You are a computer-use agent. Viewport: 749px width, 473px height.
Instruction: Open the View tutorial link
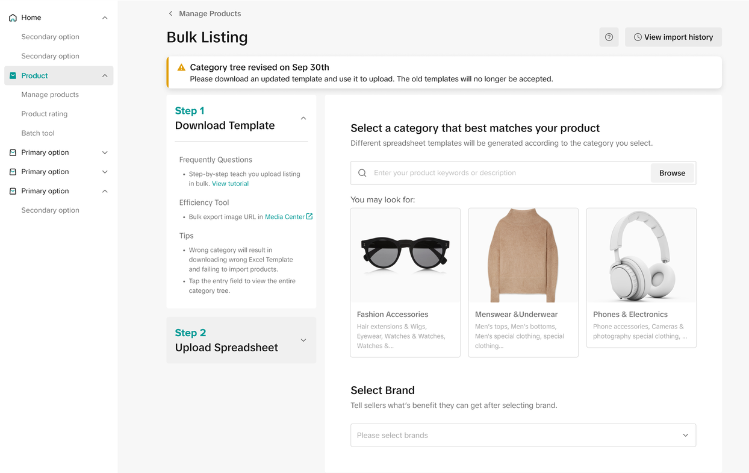[230, 184]
